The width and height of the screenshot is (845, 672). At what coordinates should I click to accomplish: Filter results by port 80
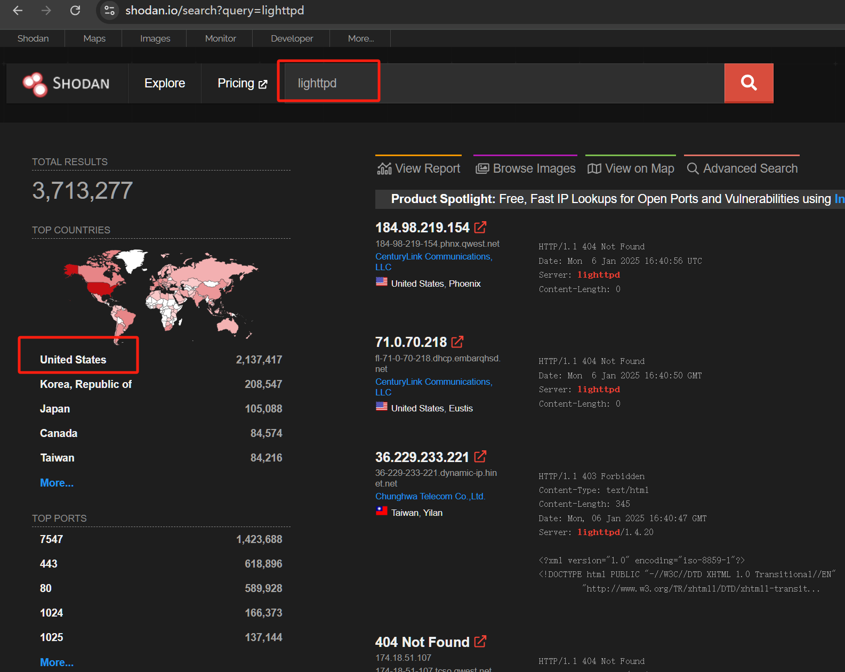coord(46,588)
